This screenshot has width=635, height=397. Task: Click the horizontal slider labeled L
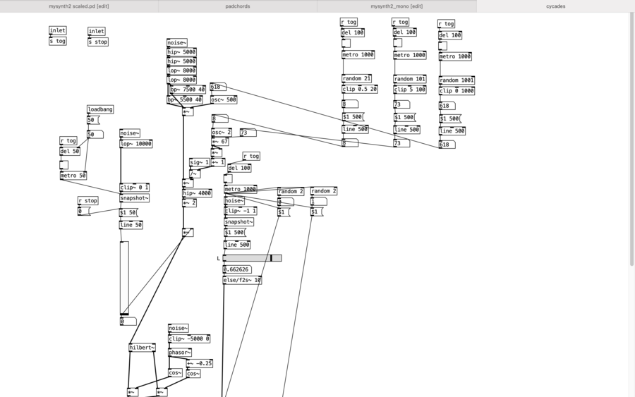253,258
